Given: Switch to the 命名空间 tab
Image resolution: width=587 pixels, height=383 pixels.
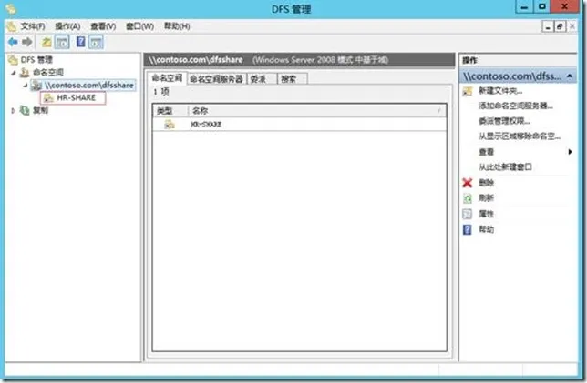Looking at the screenshot, I should (167, 78).
